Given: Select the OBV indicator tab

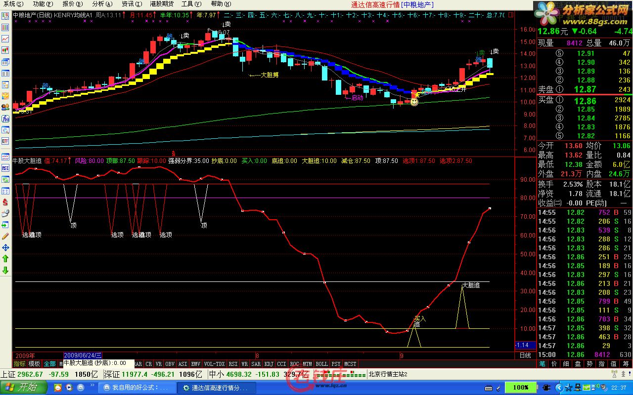Looking at the screenshot, I should point(170,363).
